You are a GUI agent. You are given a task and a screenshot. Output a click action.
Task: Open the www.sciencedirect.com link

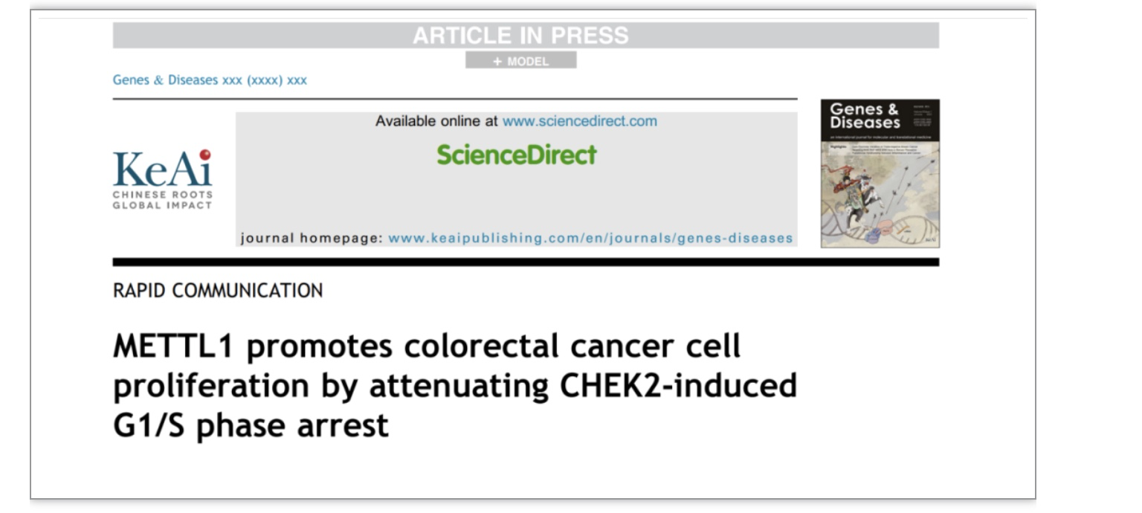580,121
